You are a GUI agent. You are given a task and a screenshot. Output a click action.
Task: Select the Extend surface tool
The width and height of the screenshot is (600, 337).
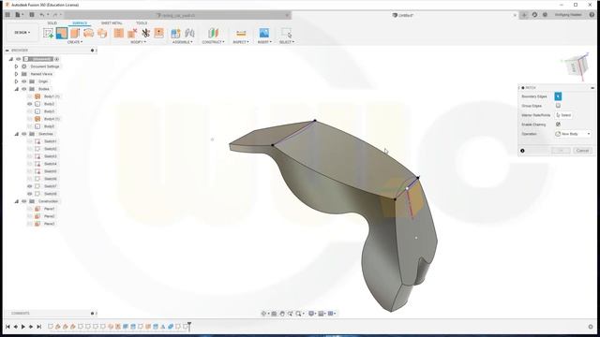point(158,34)
